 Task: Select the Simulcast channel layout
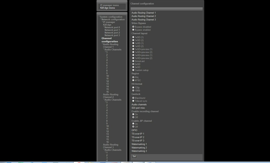[133, 61]
